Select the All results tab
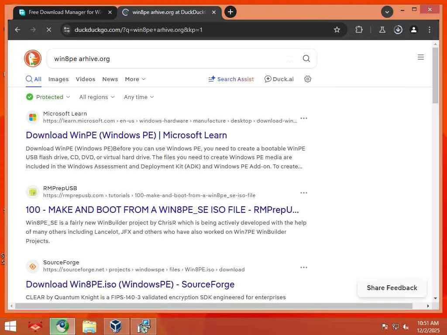This screenshot has width=447, height=335. [x=34, y=79]
